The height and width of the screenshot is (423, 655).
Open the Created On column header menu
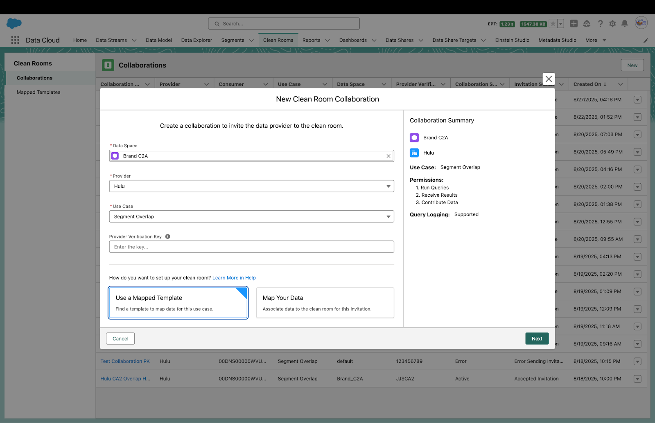click(621, 84)
